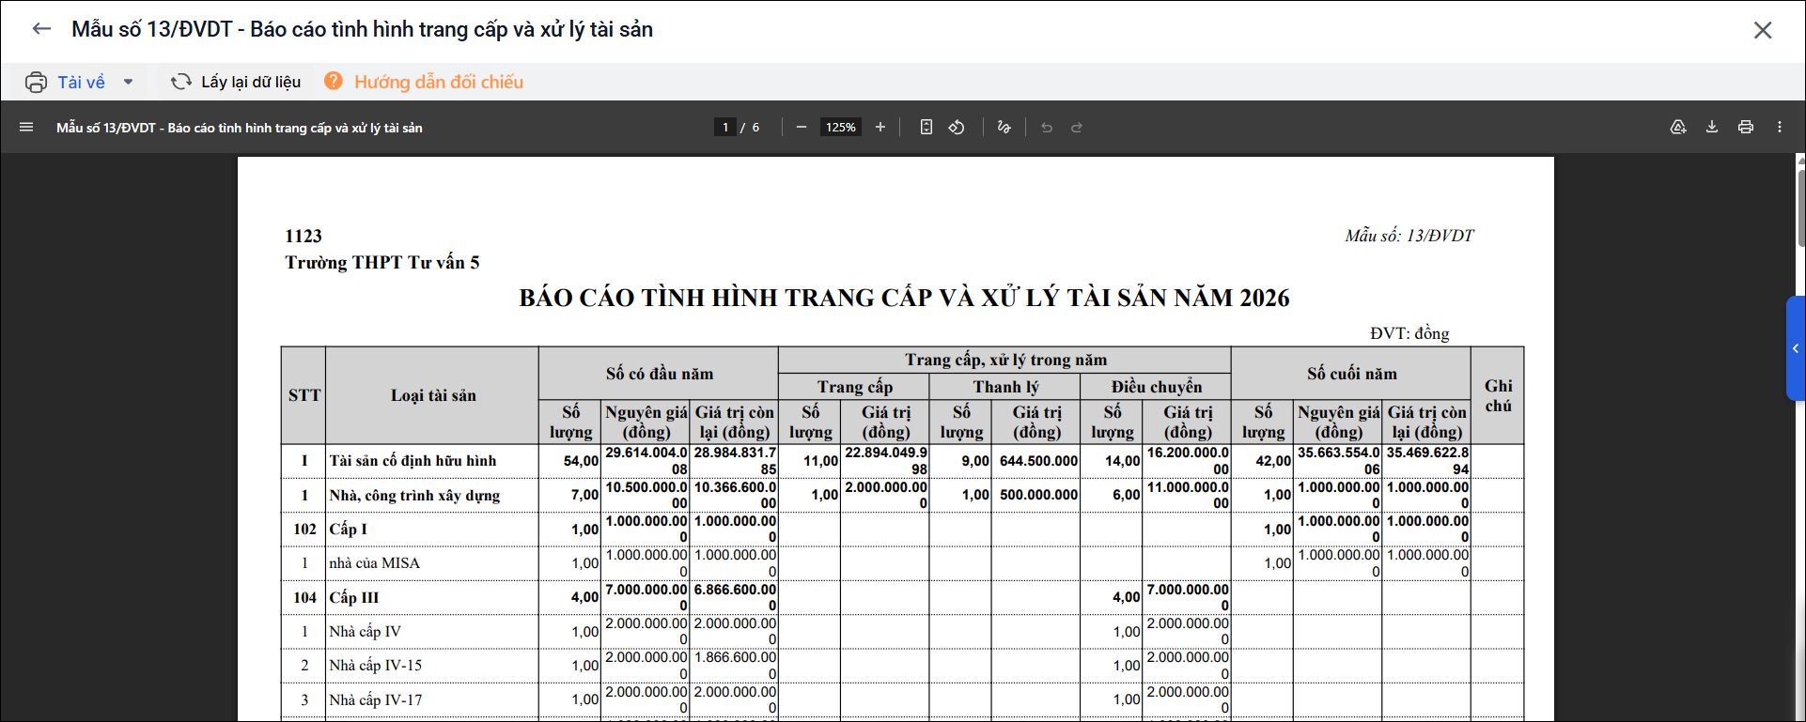This screenshot has height=722, width=1806.
Task: Click the Loại tài sản column header
Action: pyautogui.click(x=433, y=395)
